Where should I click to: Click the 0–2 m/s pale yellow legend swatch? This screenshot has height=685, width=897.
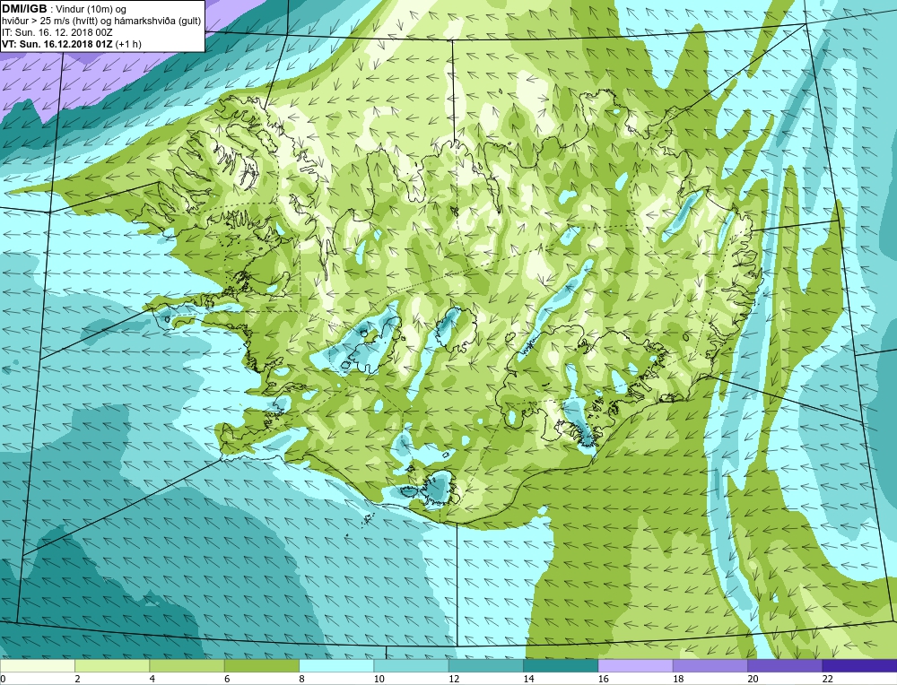[x=37, y=666]
